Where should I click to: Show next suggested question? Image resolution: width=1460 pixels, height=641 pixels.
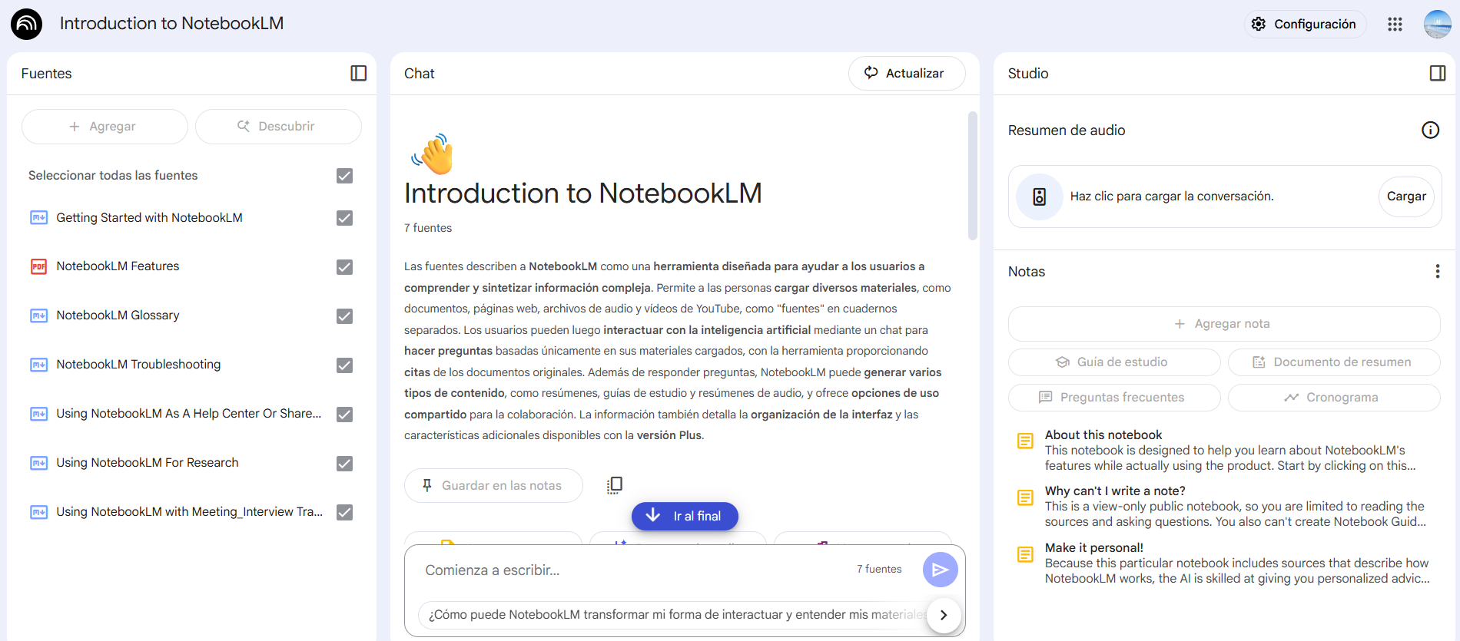[x=944, y=615]
